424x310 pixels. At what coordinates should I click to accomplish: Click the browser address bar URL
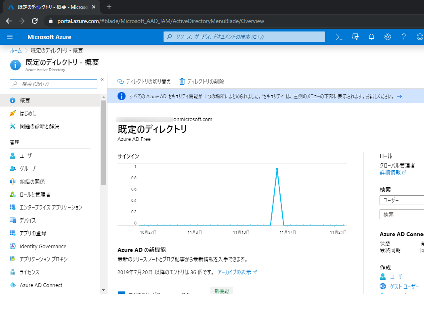tap(161, 21)
